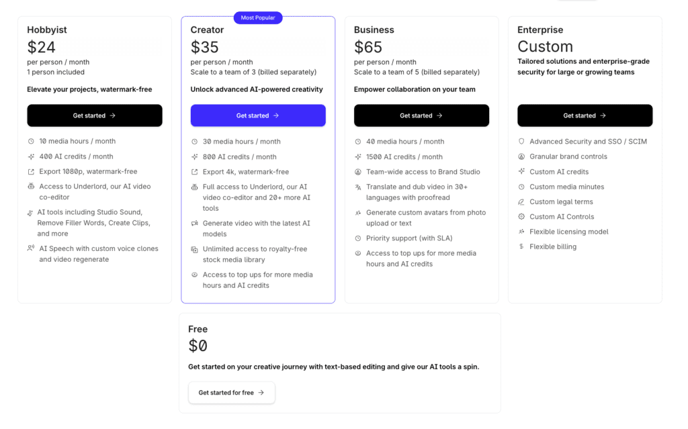Click the royalty-free stock media library icon

coord(195,248)
